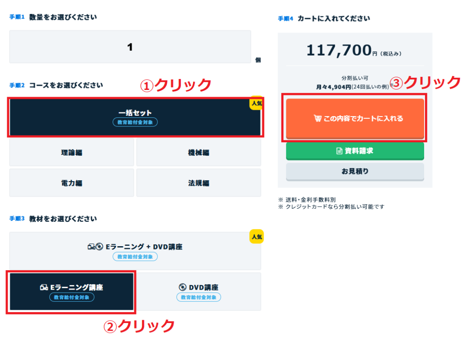Open the お見積り estimate button
The width and height of the screenshot is (463, 337).
(x=355, y=172)
